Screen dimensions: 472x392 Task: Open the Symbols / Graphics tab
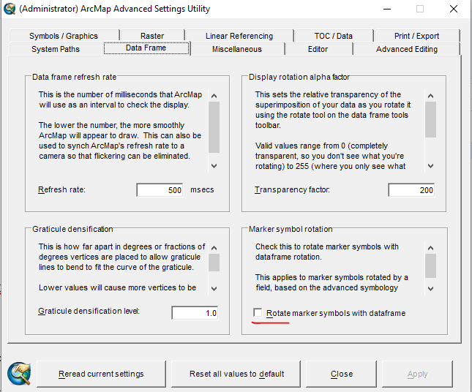(64, 36)
